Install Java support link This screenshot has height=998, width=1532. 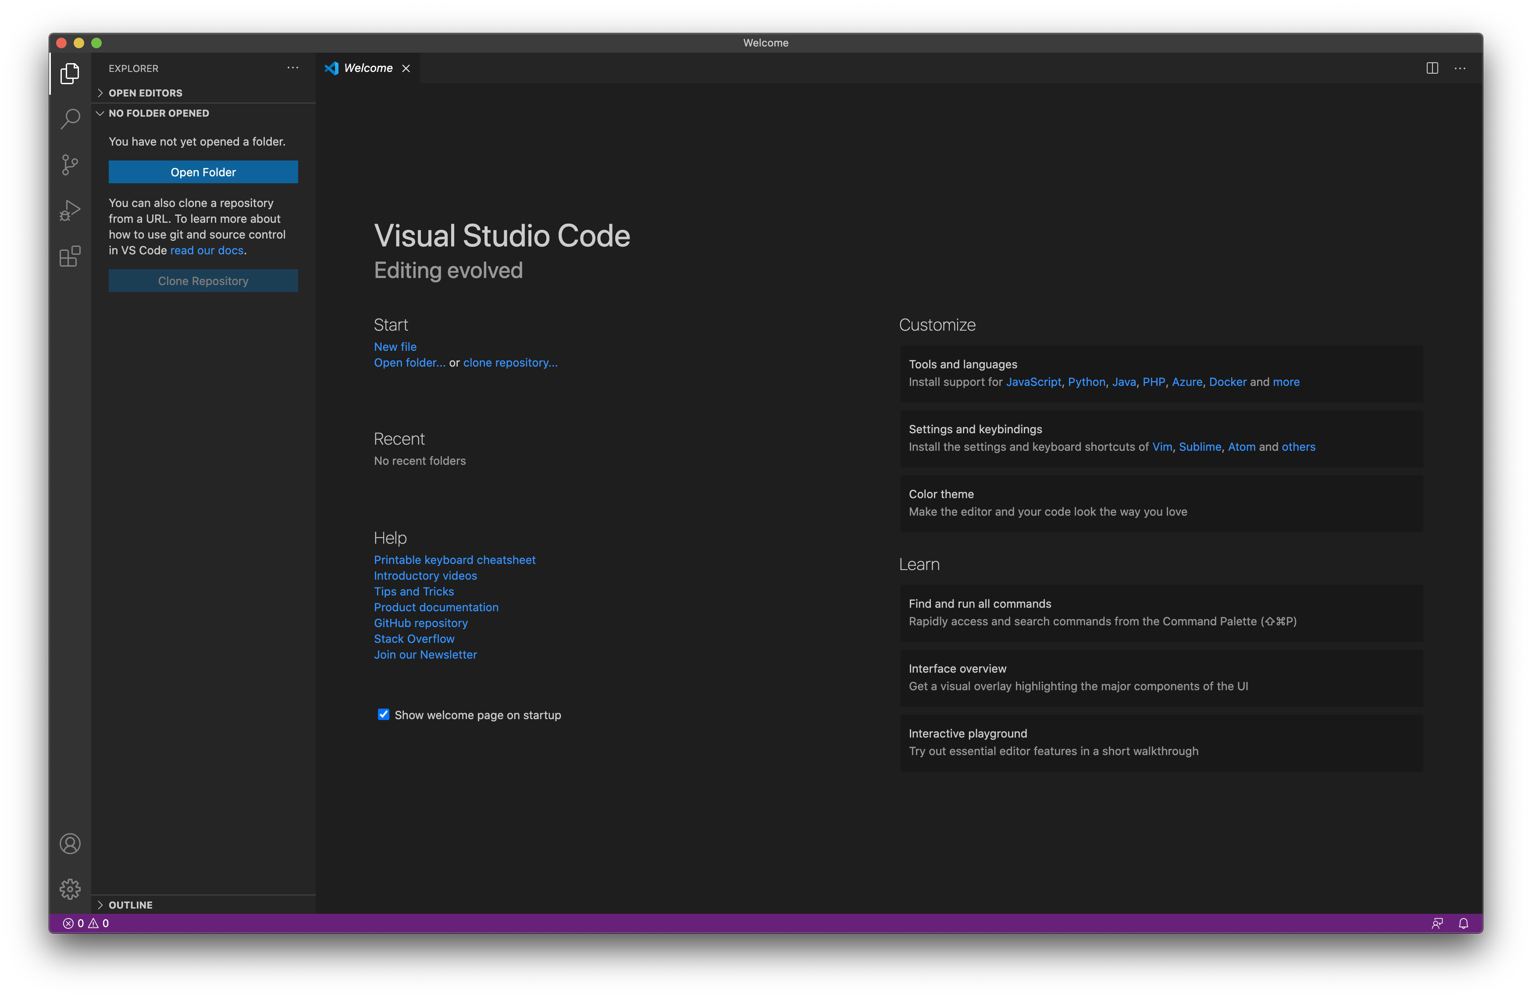(x=1124, y=382)
